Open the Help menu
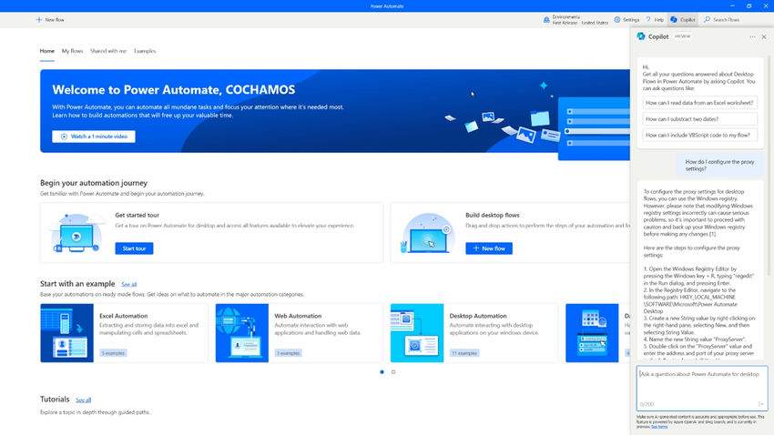 (655, 20)
